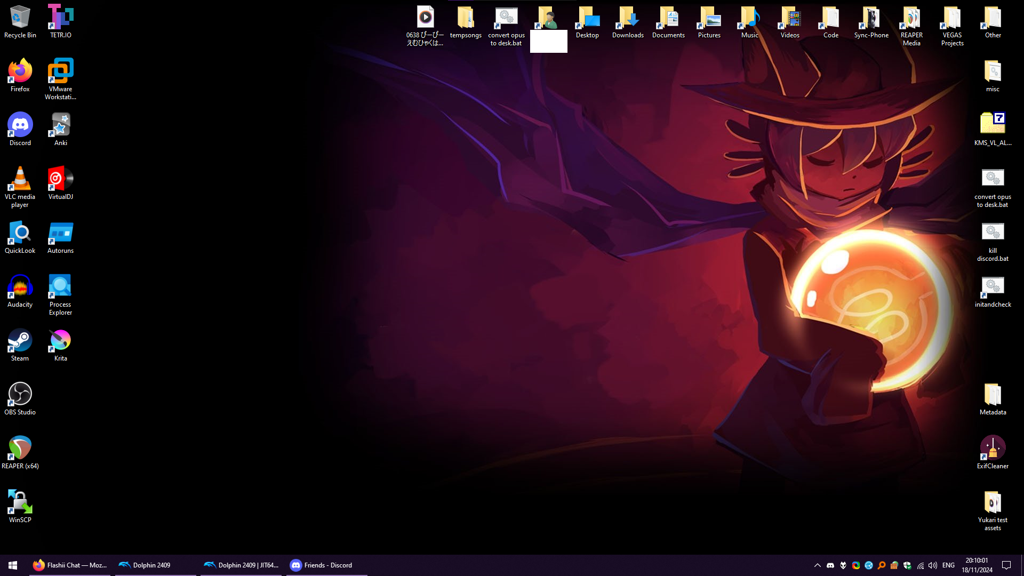The height and width of the screenshot is (576, 1024).
Task: Select the REAPER (x64) shortcut
Action: (20, 453)
